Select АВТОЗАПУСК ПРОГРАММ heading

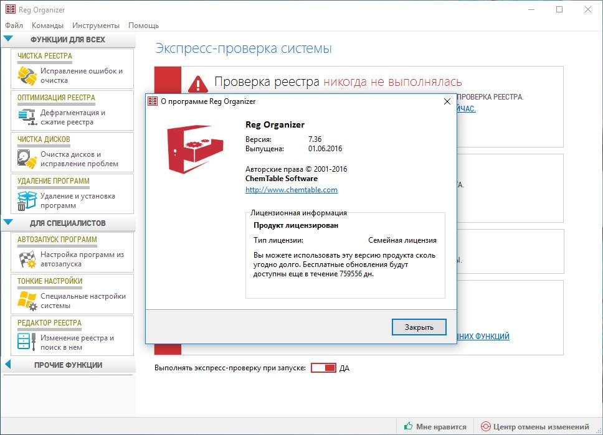(57, 240)
